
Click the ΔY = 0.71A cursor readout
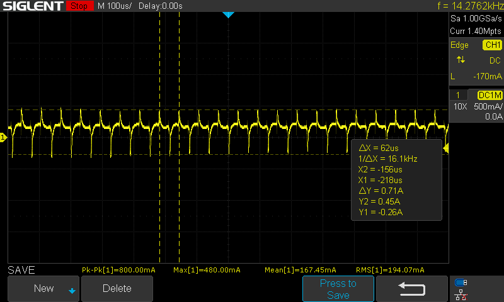(x=381, y=191)
